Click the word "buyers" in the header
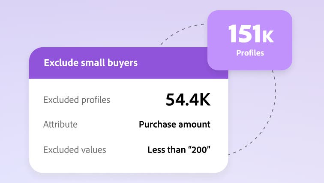The height and width of the screenshot is (183, 324). [x=122, y=63]
